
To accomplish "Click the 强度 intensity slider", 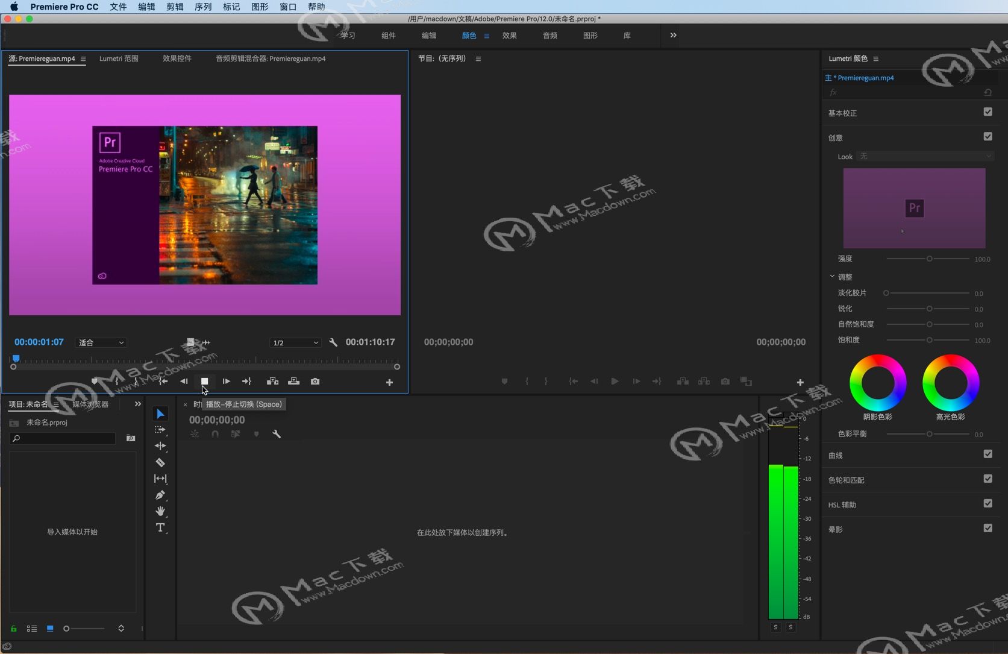I will [928, 259].
